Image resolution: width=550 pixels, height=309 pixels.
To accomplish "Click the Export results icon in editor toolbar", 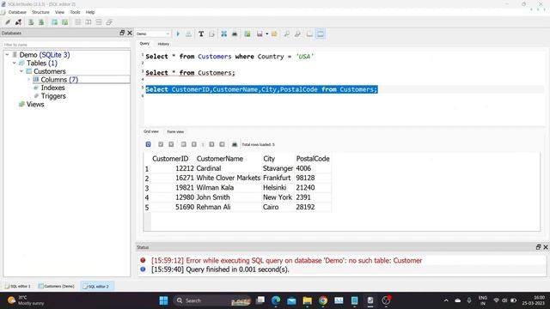I will [x=247, y=34].
